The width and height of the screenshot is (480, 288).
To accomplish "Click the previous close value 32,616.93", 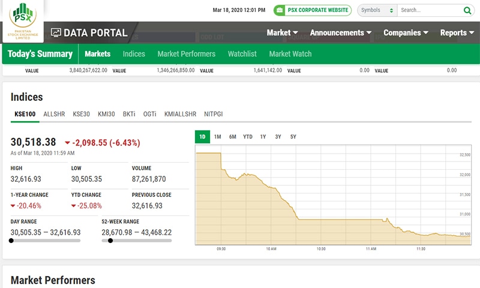I will click(147, 206).
